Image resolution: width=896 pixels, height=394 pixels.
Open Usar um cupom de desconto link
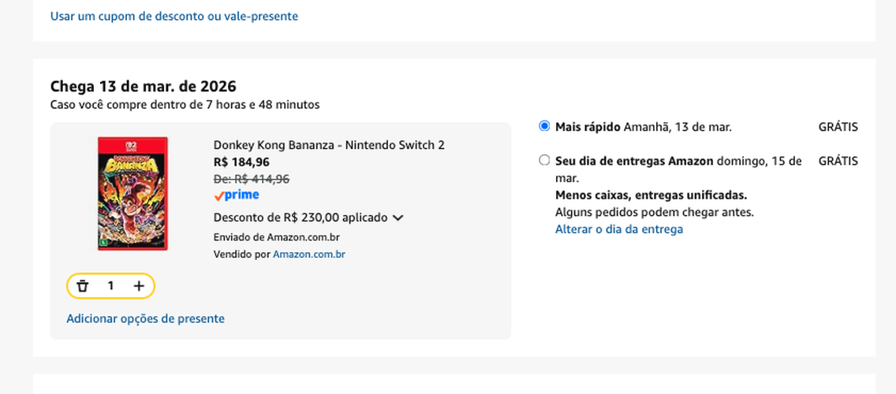click(x=174, y=16)
